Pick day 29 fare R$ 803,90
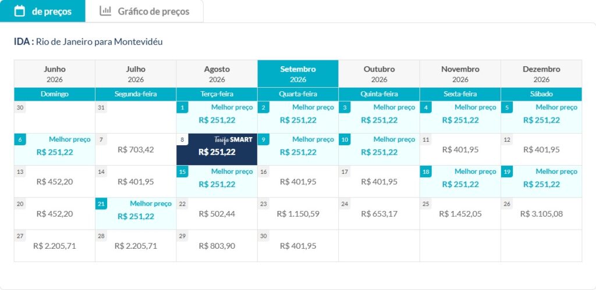 click(x=217, y=246)
